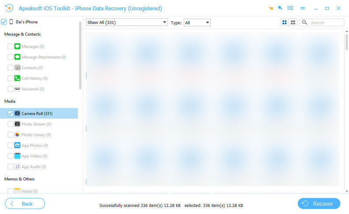Image resolution: width=349 pixels, height=214 pixels.
Task: Check the Messages checkbox
Action: (10, 46)
